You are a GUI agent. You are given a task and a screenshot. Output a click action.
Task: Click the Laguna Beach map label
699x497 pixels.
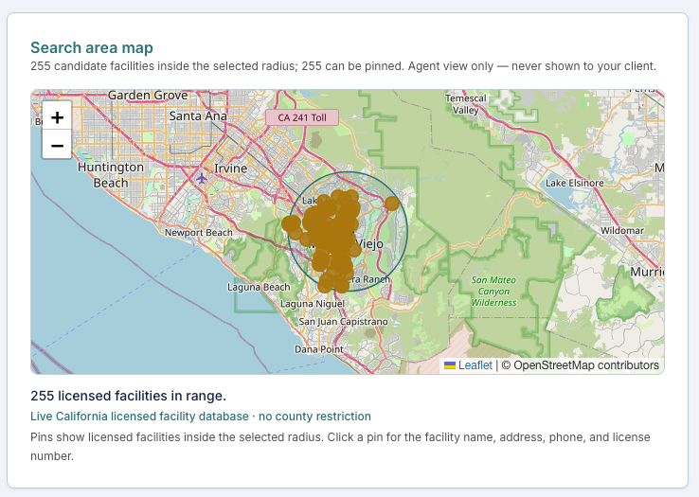(x=259, y=287)
